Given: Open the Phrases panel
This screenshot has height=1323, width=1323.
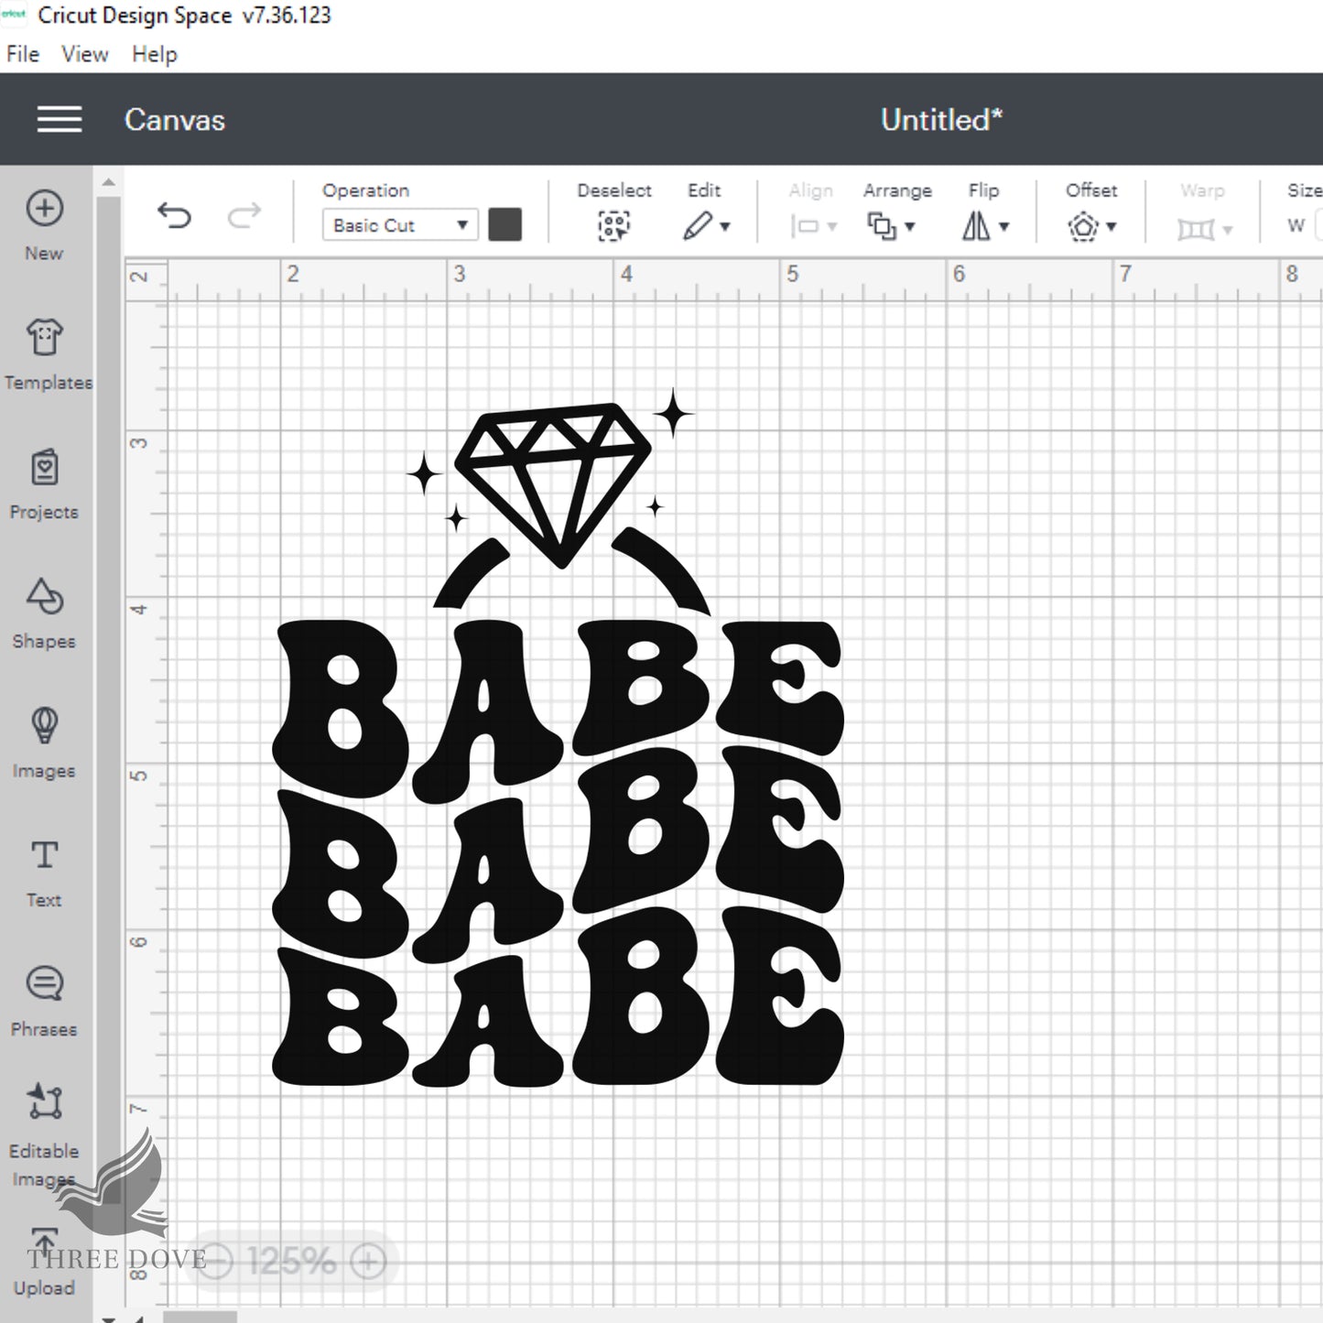Looking at the screenshot, I should (x=44, y=1002).
